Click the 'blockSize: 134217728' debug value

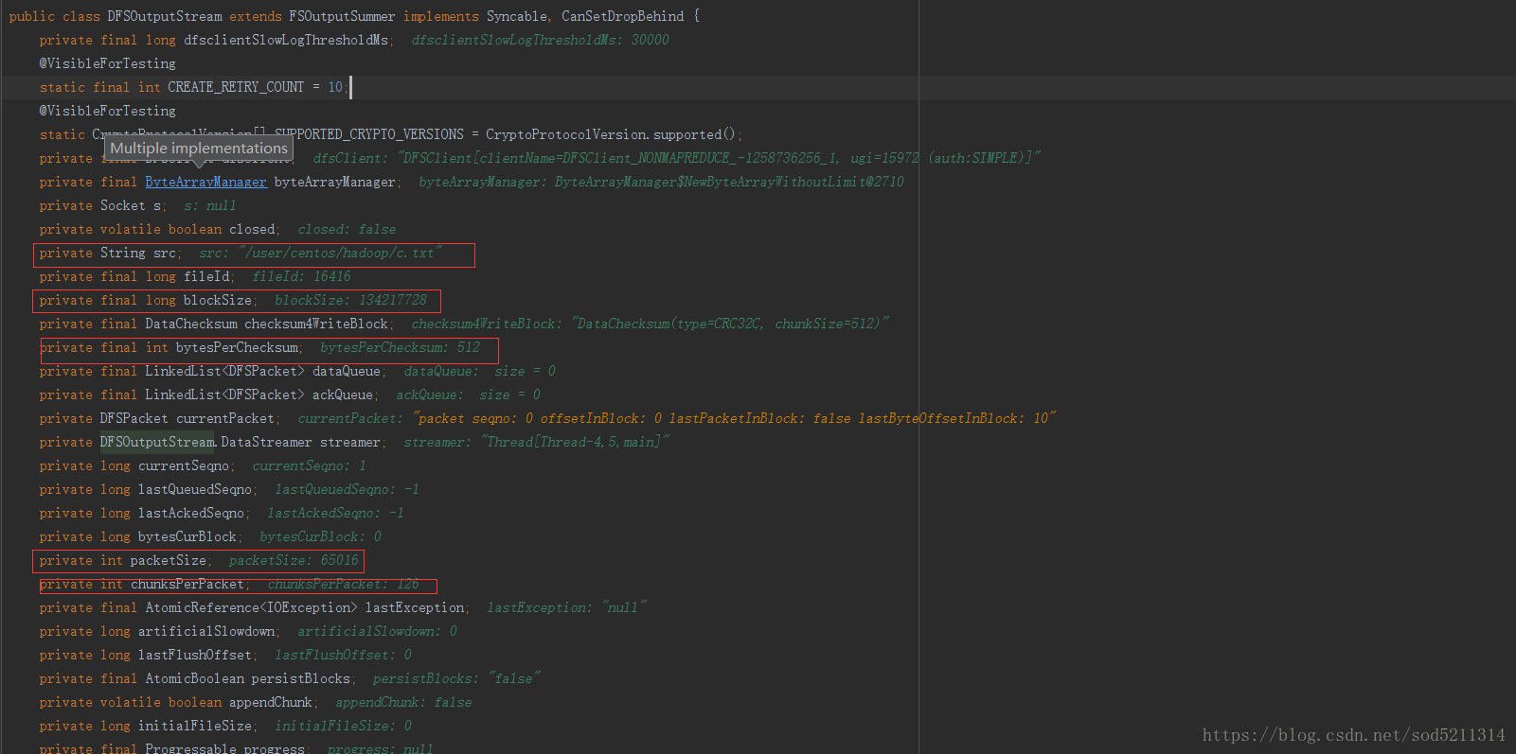click(x=350, y=300)
